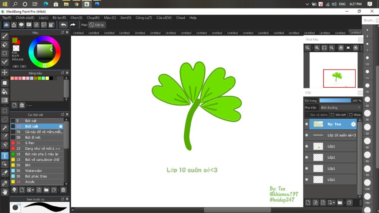Toggle the Đặt lại snap button

click(97, 25)
